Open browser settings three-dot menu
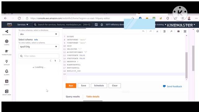 pyautogui.click(x=196, y=18)
